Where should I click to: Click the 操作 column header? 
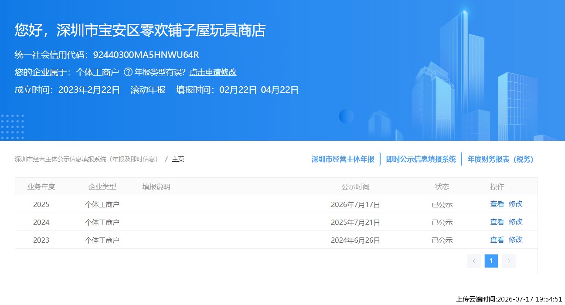(497, 187)
